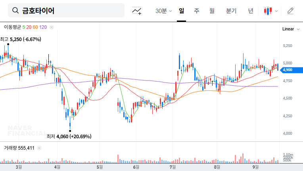Click the search magnifier icon
Image resolution: width=303 pixels, height=171 pixels.
click(x=15, y=10)
